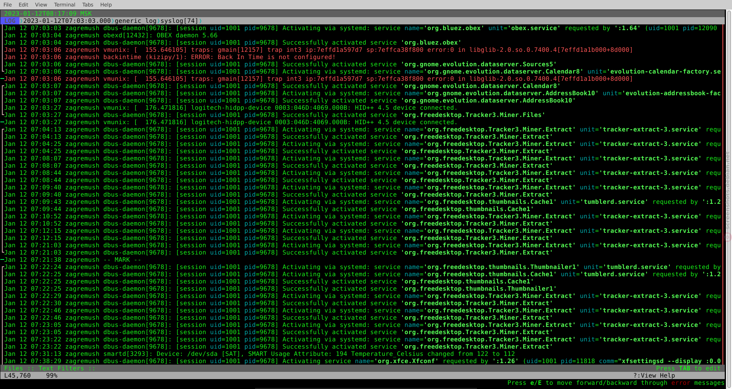Click 'Press TAB to edit' hint
The image size is (732, 389).
pyautogui.click(x=689, y=368)
